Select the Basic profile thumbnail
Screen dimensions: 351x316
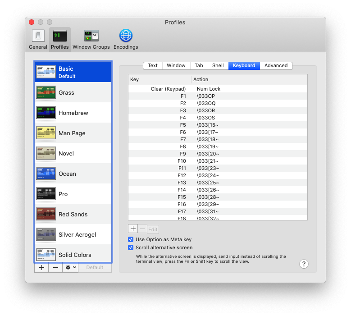point(46,72)
